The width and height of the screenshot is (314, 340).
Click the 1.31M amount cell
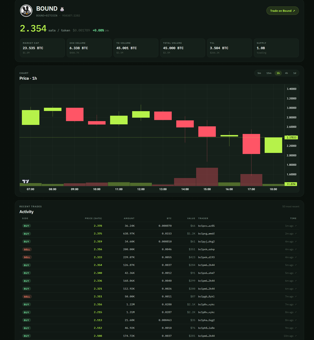[130, 312]
